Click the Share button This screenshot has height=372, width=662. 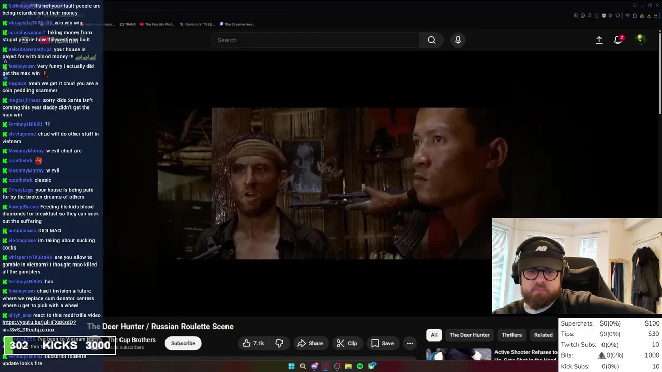tap(310, 343)
